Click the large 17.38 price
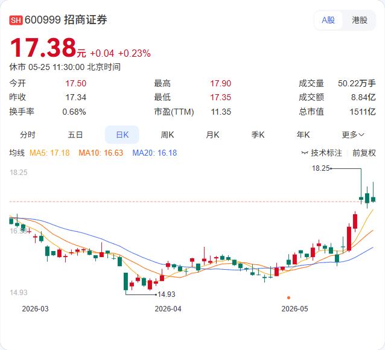 click(43, 48)
